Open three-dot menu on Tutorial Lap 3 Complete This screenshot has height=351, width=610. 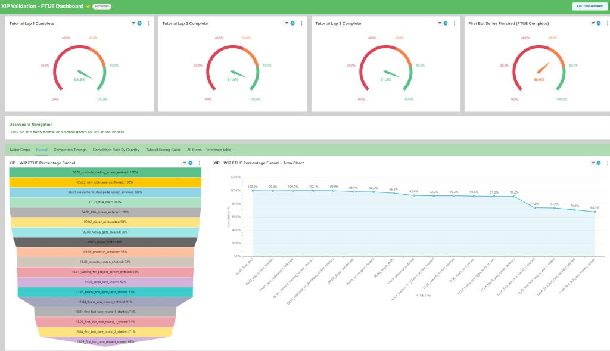click(x=455, y=23)
